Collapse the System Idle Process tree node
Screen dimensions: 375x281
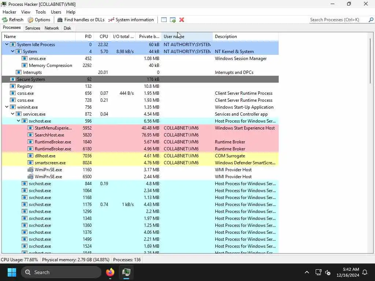(7, 44)
